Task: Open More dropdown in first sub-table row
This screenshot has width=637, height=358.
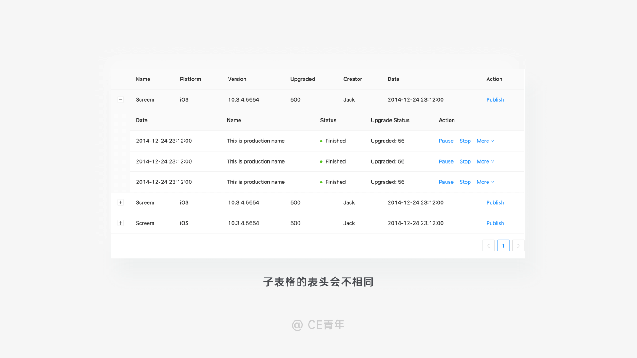Action: click(x=485, y=141)
